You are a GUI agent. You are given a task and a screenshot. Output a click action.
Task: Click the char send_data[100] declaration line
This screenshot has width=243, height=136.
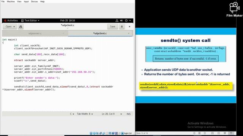40,54
